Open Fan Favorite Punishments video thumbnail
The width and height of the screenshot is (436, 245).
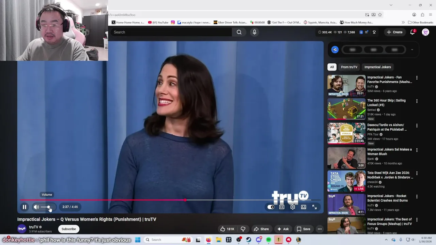point(346,85)
